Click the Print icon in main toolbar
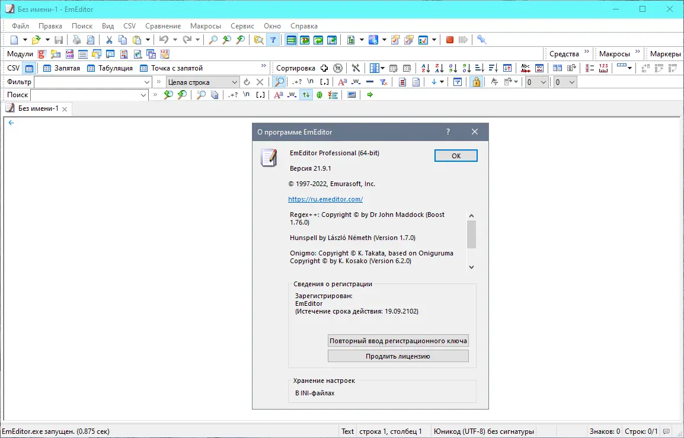684x438 pixels. point(77,40)
